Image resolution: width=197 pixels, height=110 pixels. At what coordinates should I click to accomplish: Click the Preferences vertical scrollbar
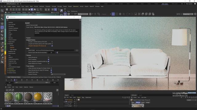80,45
